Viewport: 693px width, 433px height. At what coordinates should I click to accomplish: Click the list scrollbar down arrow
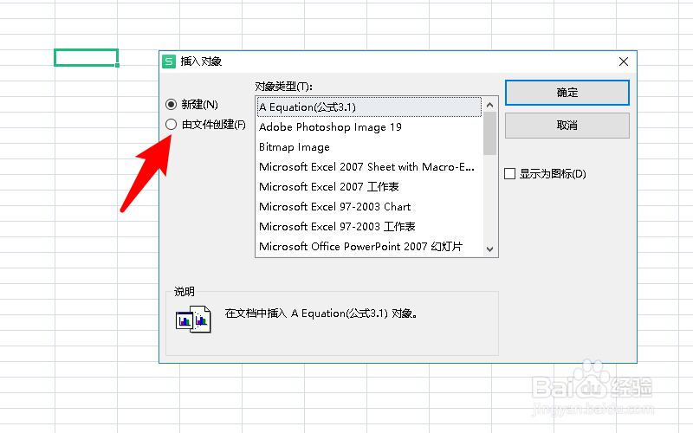click(x=489, y=249)
